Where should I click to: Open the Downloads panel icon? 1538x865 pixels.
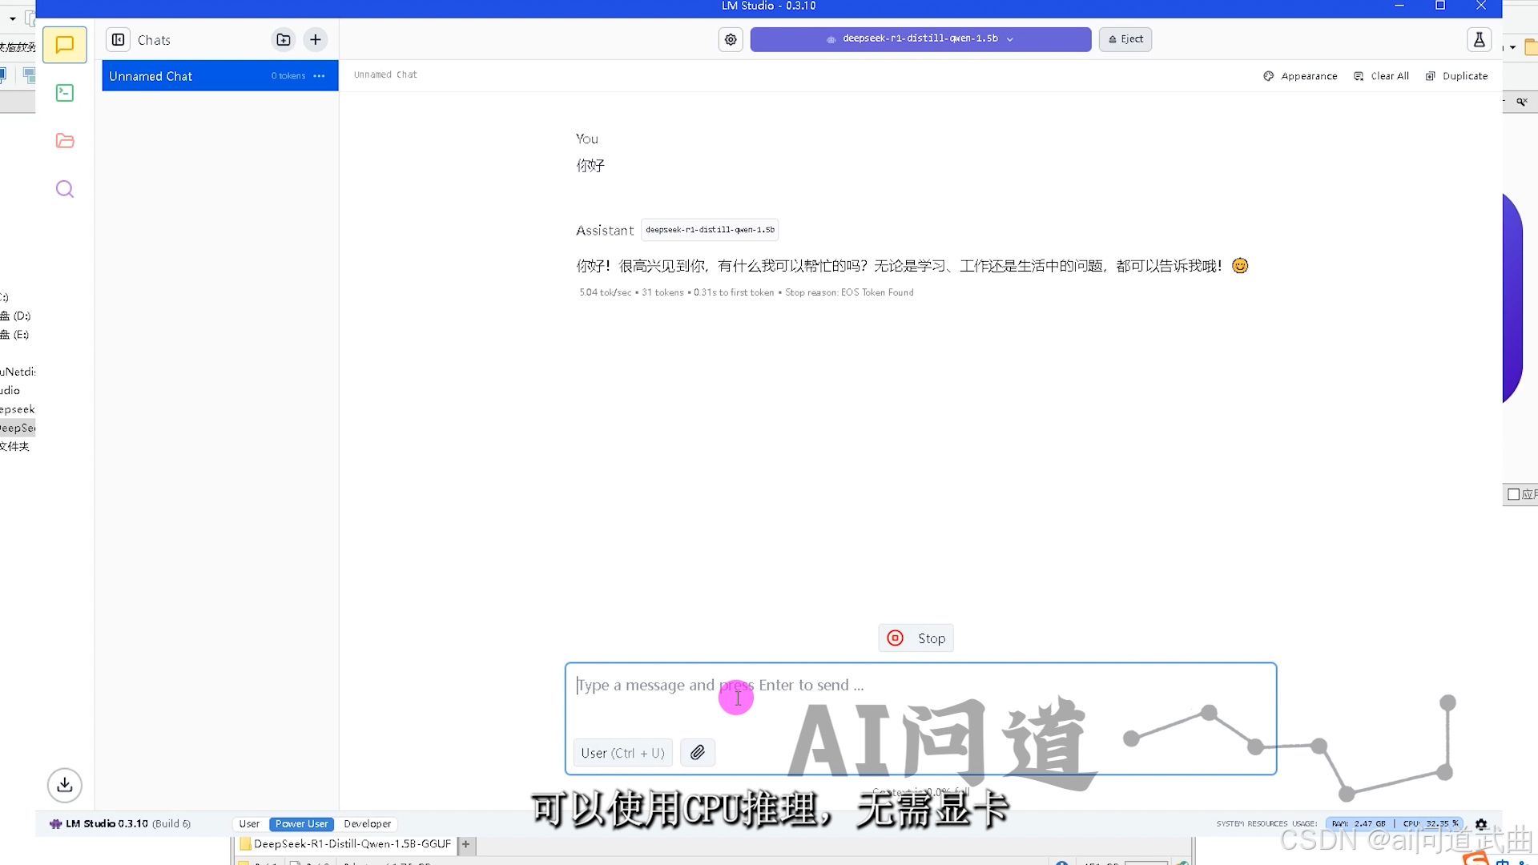click(x=65, y=785)
